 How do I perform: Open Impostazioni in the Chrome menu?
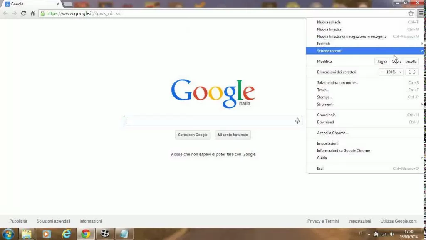pos(364,143)
